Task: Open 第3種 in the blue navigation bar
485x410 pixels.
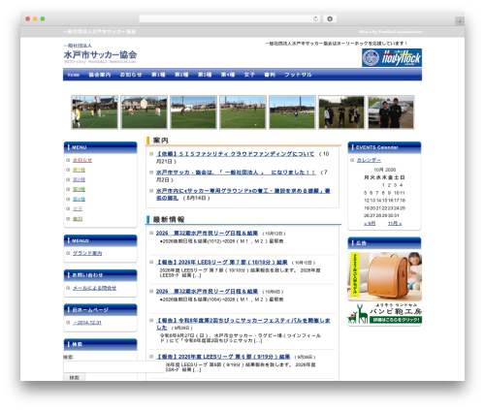Action: [x=205, y=75]
